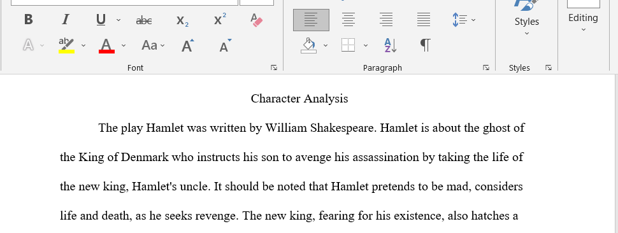Click the word 'revenge' in paragraph

click(x=215, y=216)
